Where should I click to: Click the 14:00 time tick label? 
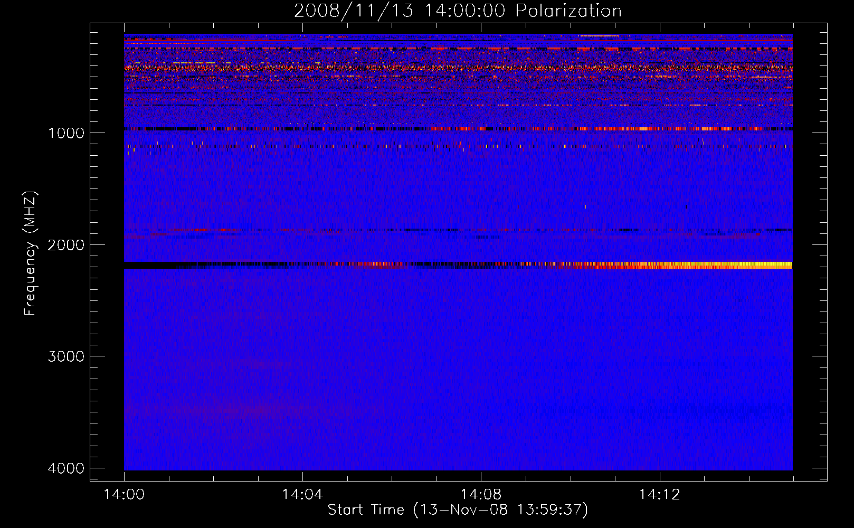pyautogui.click(x=124, y=494)
